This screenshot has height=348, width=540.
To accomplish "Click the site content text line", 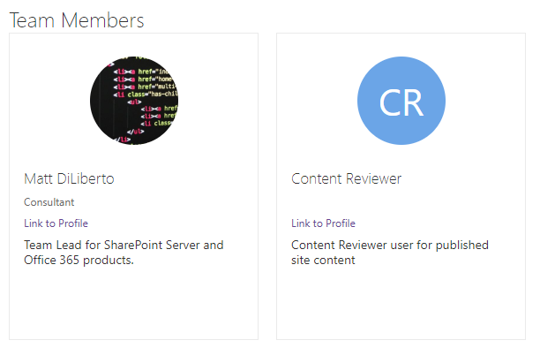I will [323, 260].
